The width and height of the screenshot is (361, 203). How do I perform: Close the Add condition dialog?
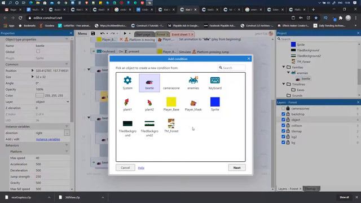pos(249,59)
